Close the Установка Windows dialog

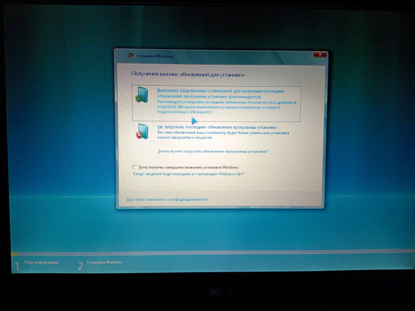(x=320, y=54)
